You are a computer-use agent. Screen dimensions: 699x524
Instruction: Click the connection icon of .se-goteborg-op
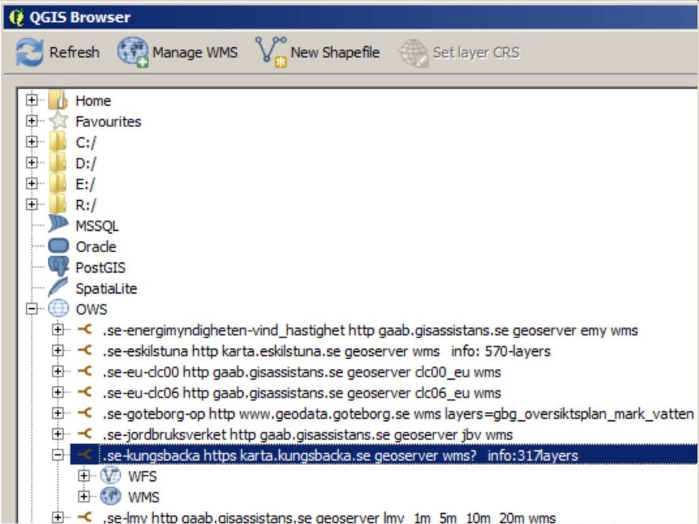(85, 413)
